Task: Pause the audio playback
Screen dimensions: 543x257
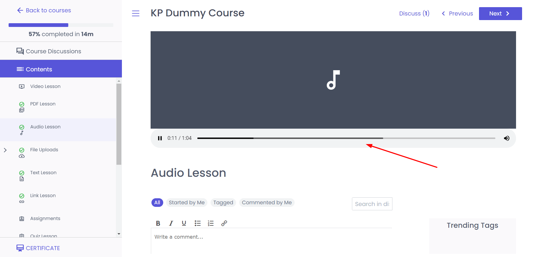Action: (160, 138)
